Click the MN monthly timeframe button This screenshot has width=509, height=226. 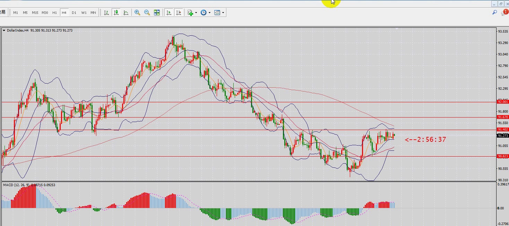(93, 12)
